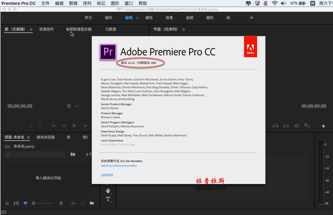Select the Hand tool

pos(108,191)
